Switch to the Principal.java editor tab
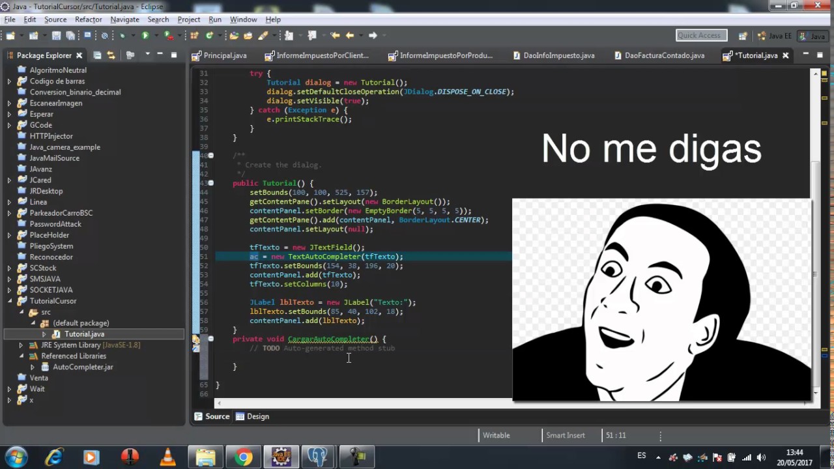This screenshot has height=469, width=834. [219, 55]
